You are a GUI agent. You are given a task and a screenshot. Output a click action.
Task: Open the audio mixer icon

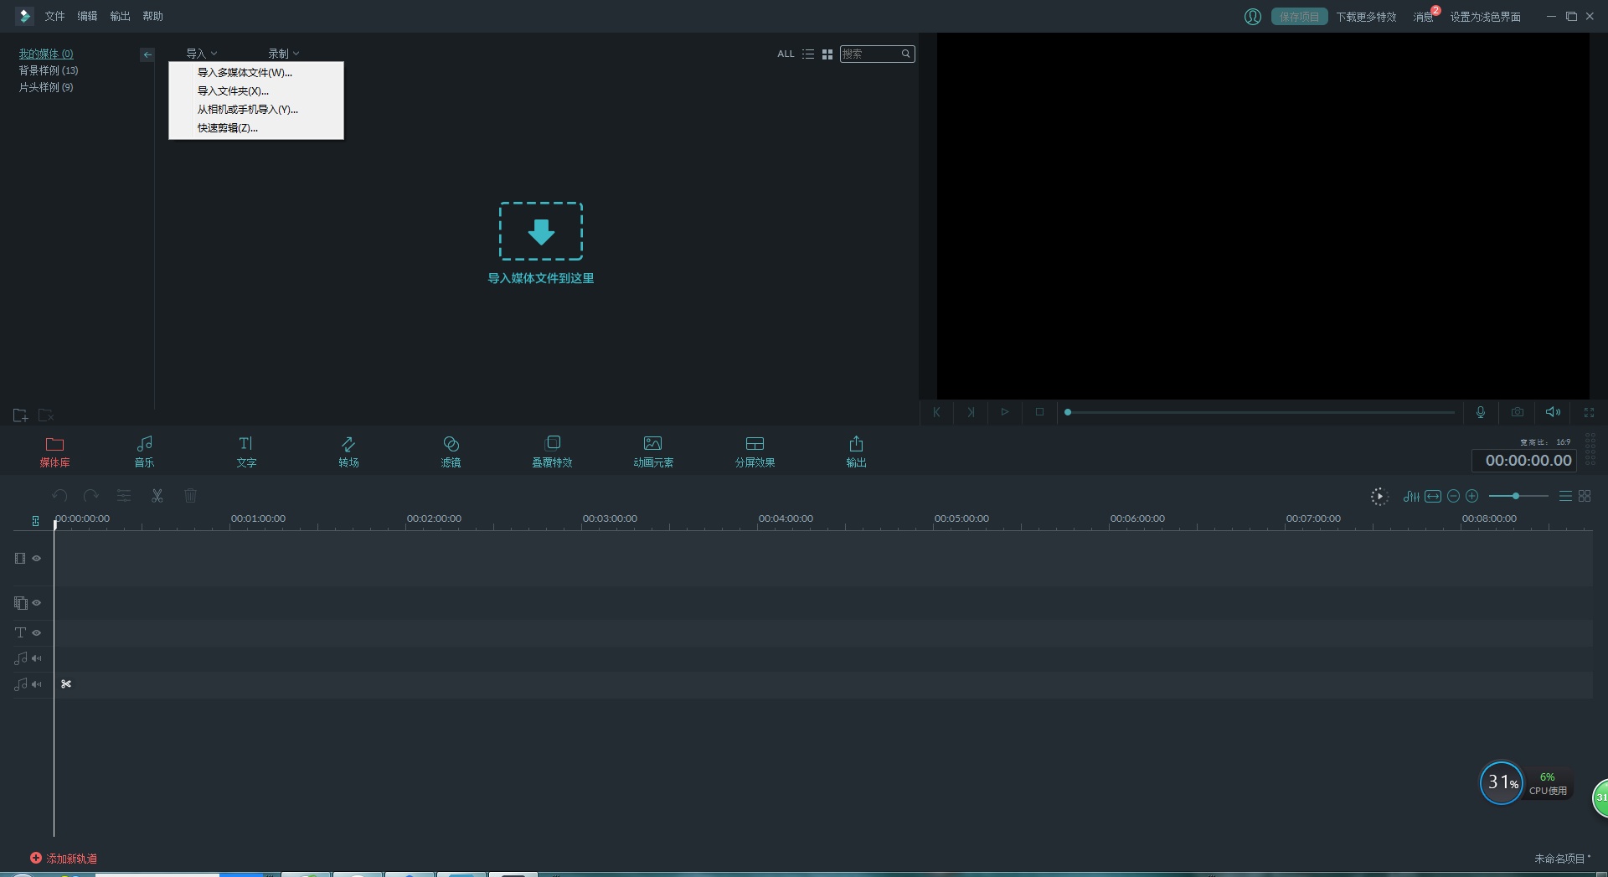1411,496
